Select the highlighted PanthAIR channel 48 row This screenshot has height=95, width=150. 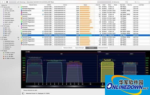[85, 35]
